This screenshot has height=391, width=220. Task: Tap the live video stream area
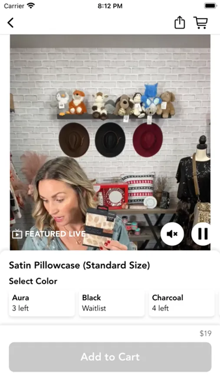[x=110, y=142]
